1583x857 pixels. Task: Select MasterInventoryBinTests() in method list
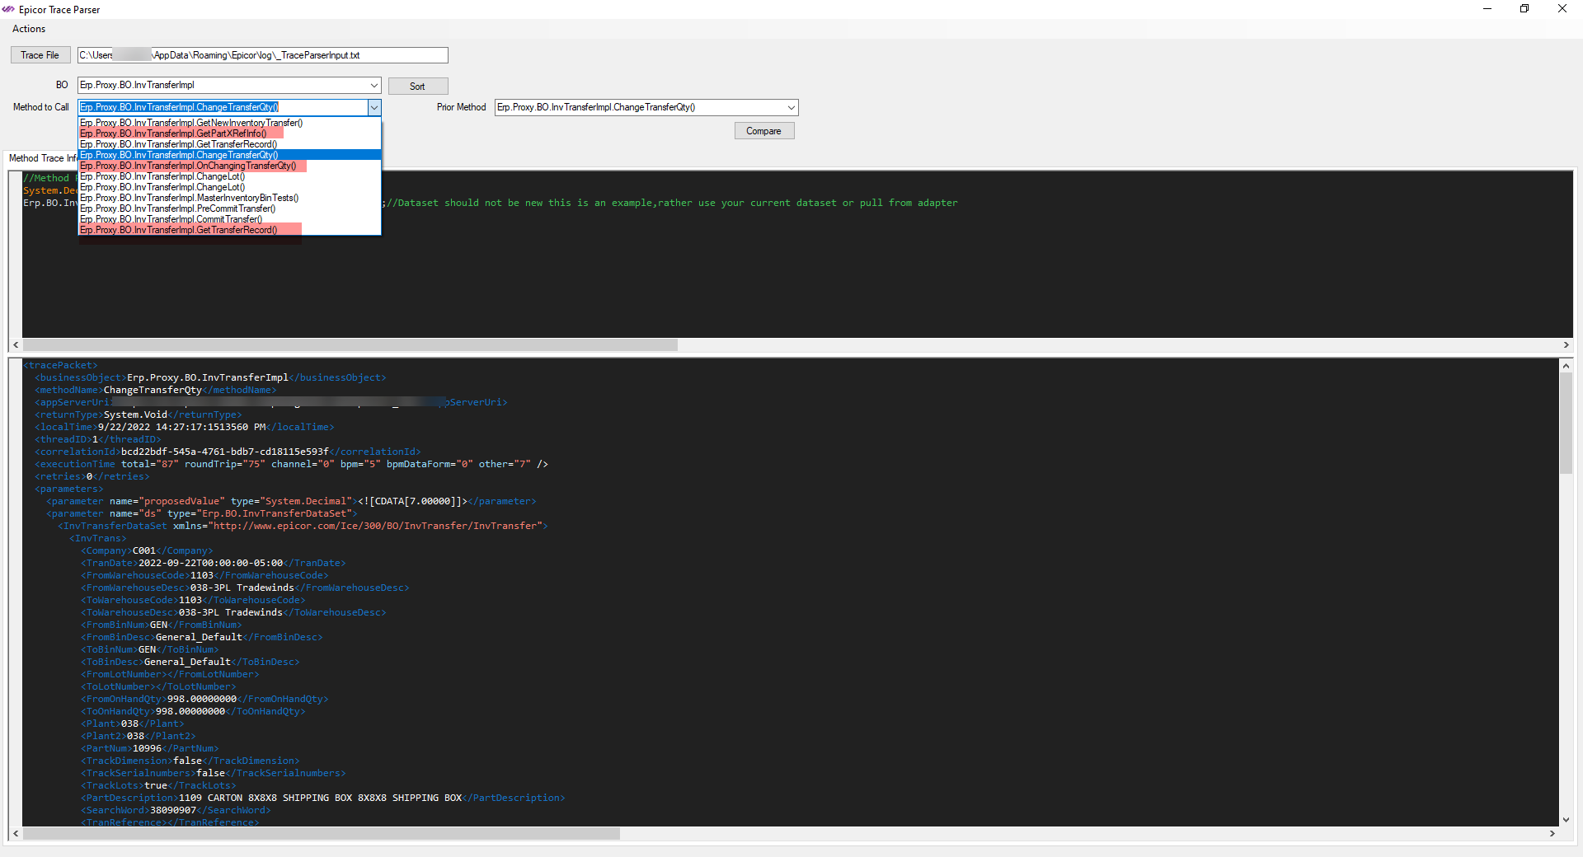[x=230, y=198]
